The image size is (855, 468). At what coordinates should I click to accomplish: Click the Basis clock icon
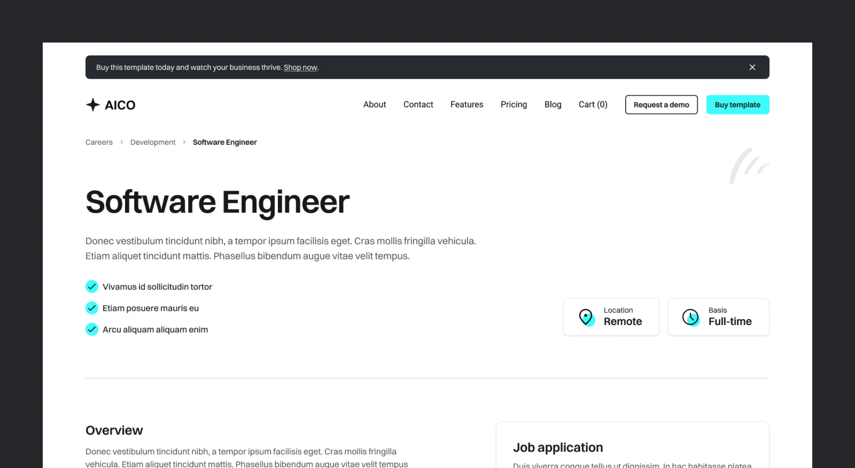[690, 317]
